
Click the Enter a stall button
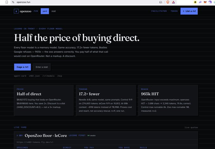(x=42, y=67)
